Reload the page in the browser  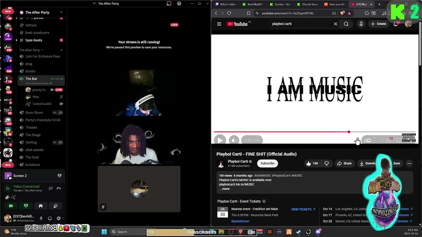229,13
